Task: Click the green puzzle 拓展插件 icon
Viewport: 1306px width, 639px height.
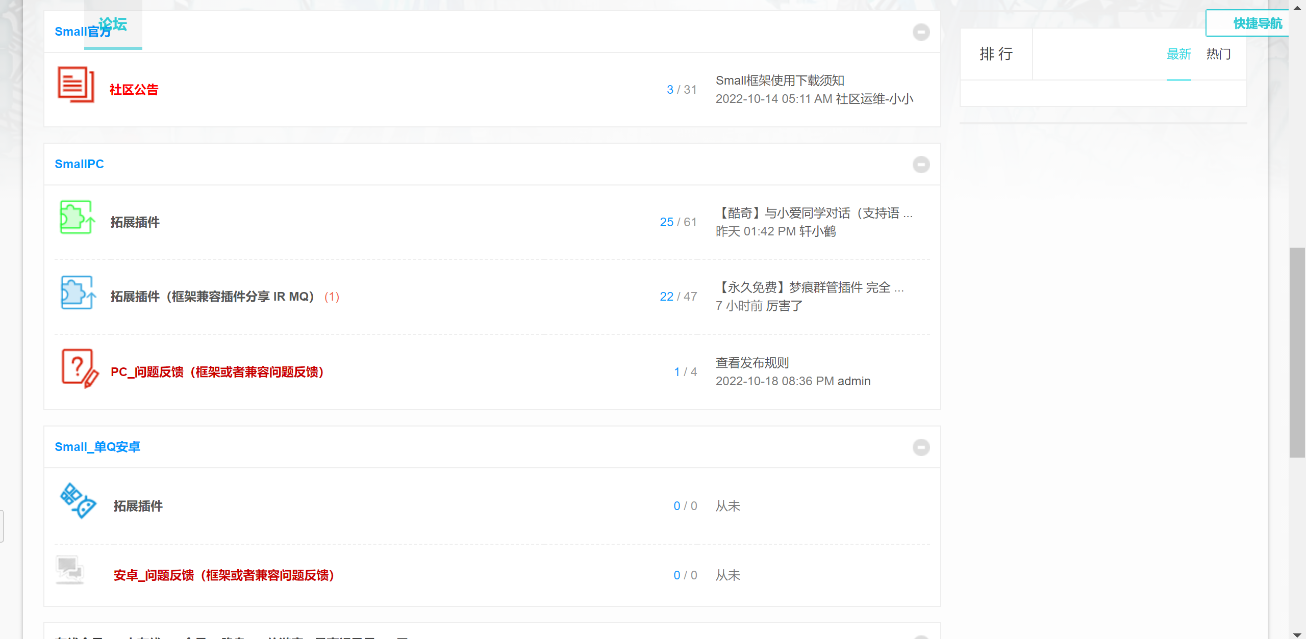Action: pyautogui.click(x=77, y=217)
